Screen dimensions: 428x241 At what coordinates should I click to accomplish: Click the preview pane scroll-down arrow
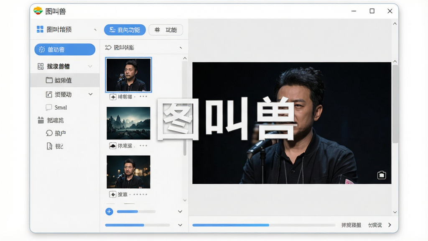(395, 212)
